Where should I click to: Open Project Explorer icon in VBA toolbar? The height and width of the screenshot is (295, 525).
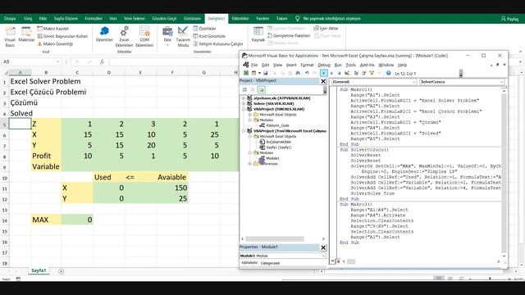[356, 73]
